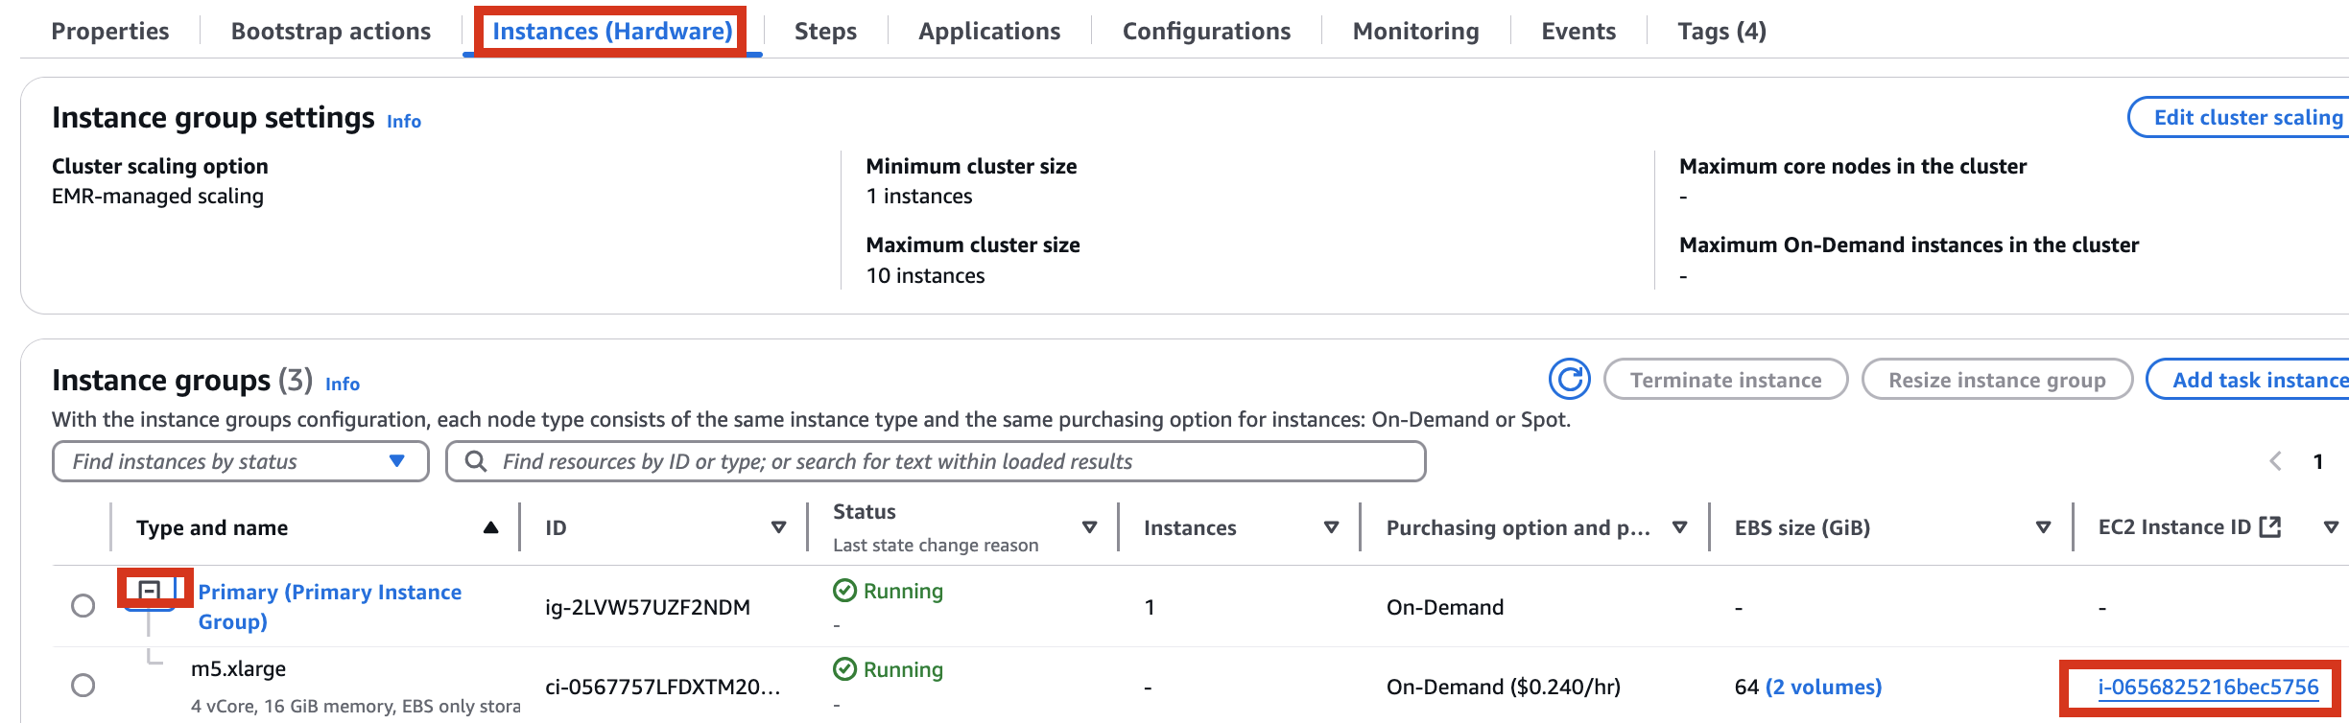2349x723 pixels.
Task: Click the EBS size column sort triangle
Action: (x=2043, y=527)
